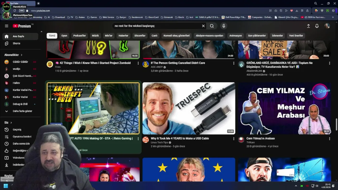Clear the search box with the X
The image size is (338, 190).
pyautogui.click(x=203, y=26)
